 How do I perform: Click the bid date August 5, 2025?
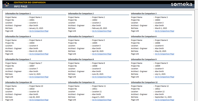(98, 97)
